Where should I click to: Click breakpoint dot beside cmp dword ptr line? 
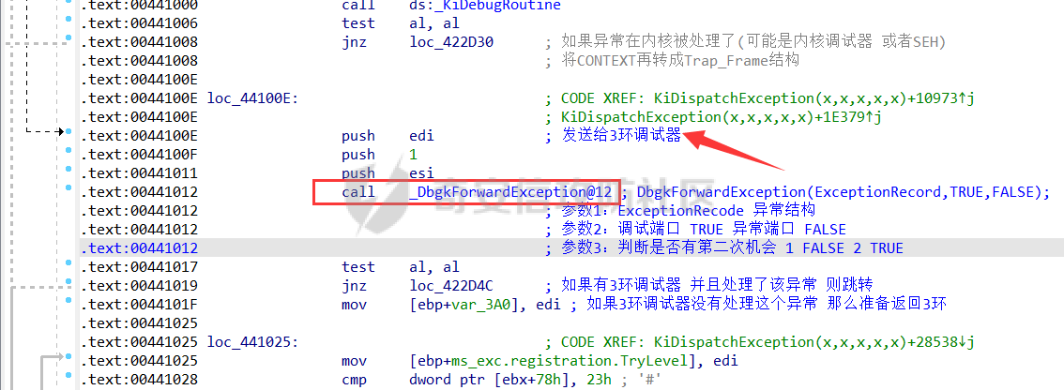(68, 375)
